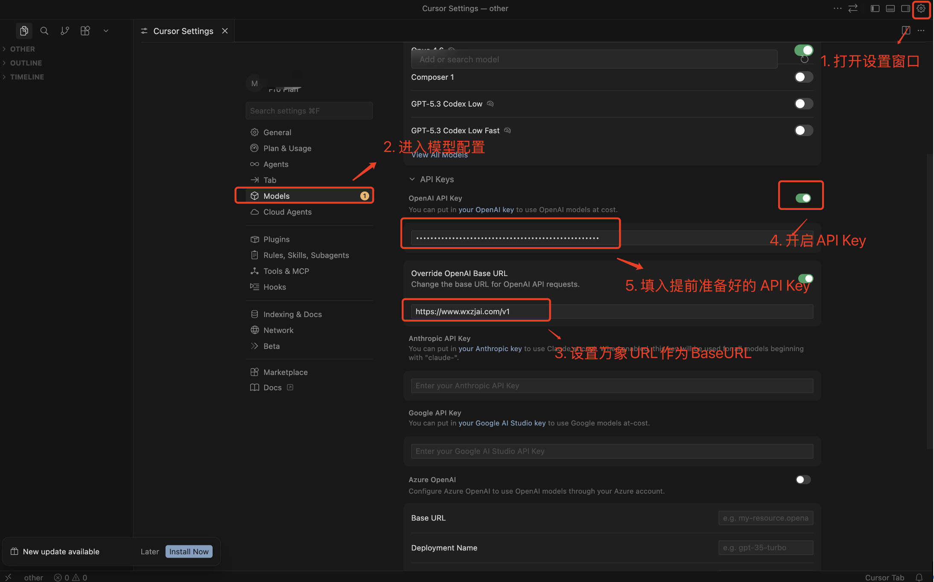Select the Indexing & Docs settings item
The height and width of the screenshot is (582, 934).
tap(292, 314)
